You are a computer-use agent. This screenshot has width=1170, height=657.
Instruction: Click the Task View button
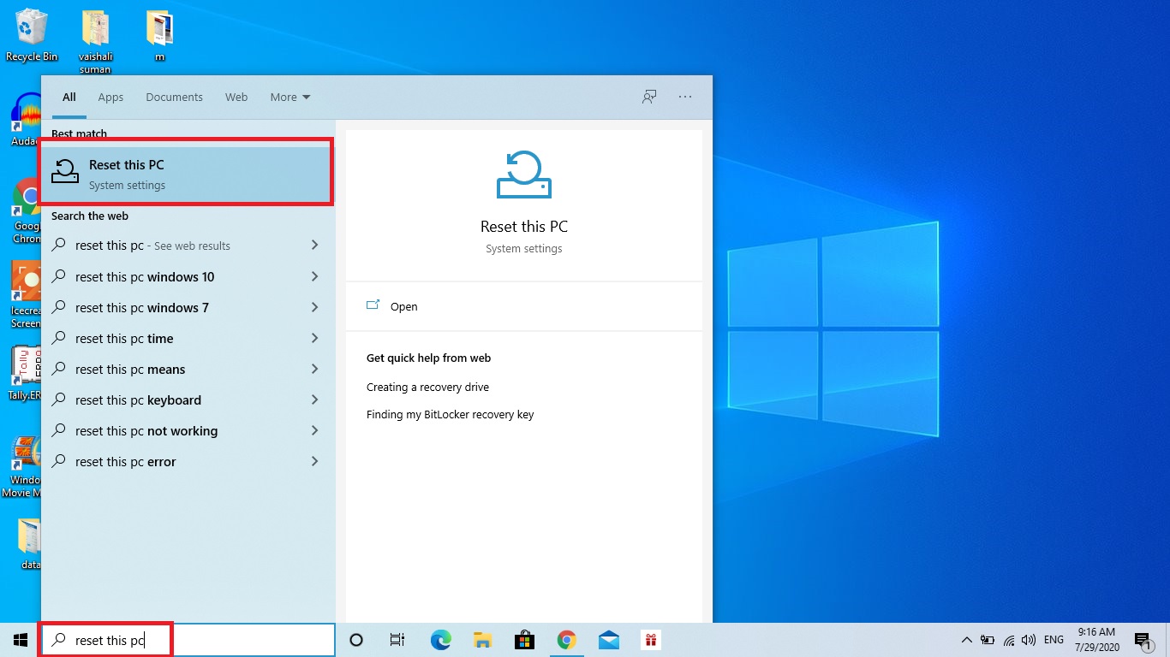[x=397, y=639]
